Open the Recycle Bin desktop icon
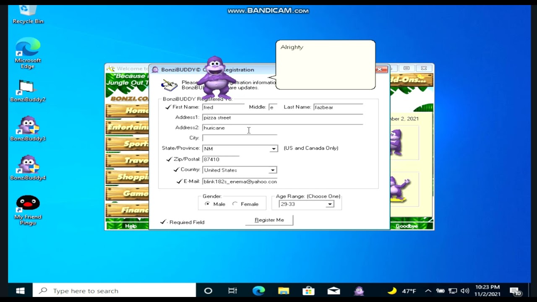This screenshot has height=302, width=537. pyautogui.click(x=28, y=14)
